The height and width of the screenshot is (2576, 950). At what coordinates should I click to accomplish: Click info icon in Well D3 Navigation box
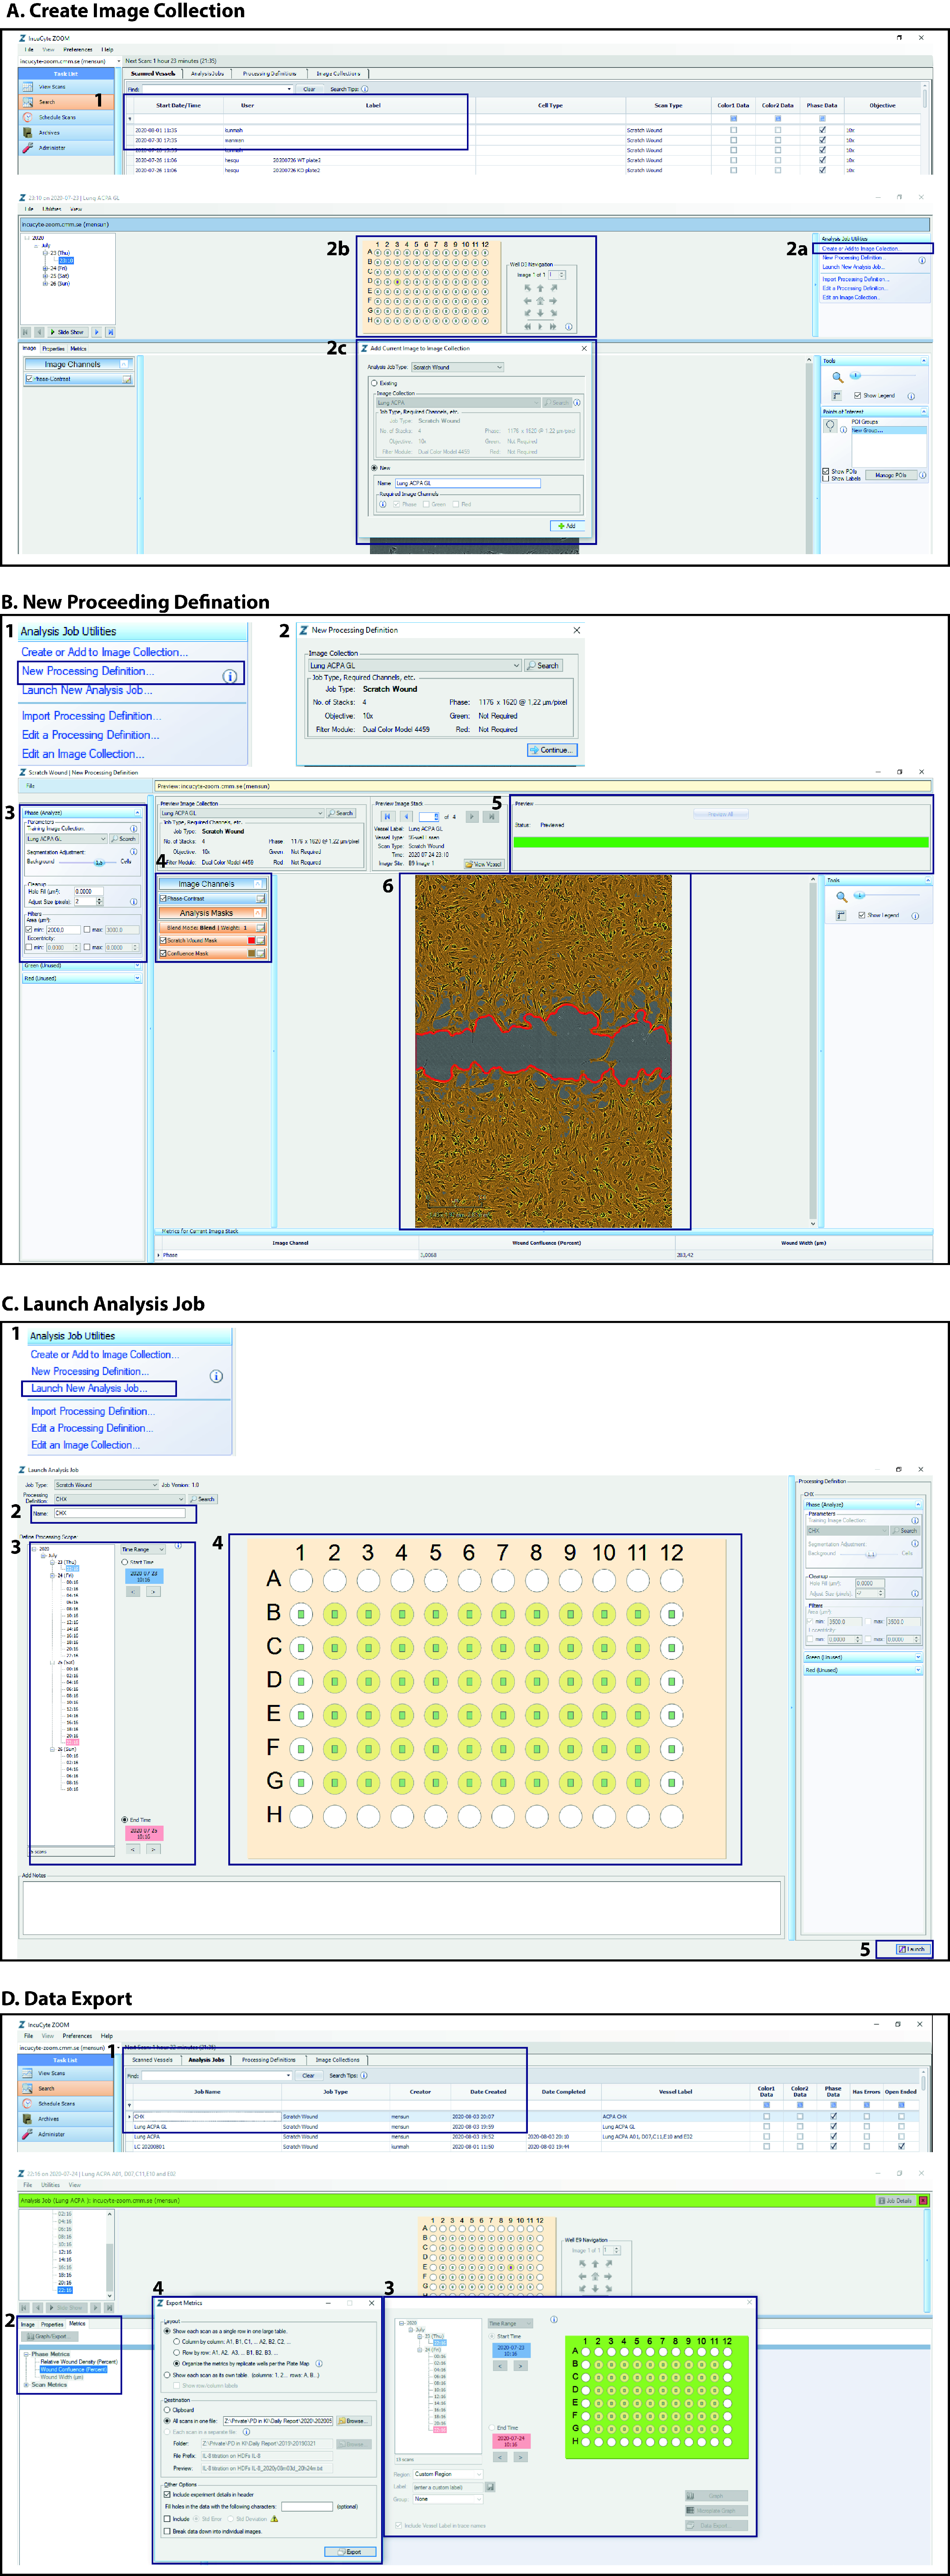pos(568,326)
